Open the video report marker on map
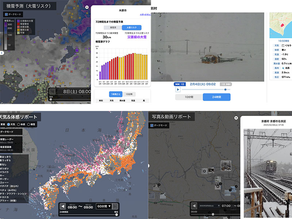Image resolution: width=292 pixels, height=219 pixels. 211,170
